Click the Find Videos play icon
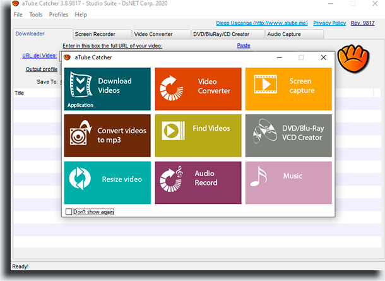Viewport: 385px width, 281px height. [x=173, y=131]
